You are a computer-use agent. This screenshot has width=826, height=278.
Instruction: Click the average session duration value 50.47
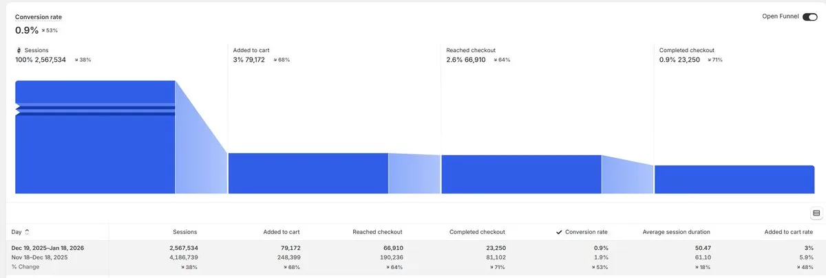coord(702,247)
